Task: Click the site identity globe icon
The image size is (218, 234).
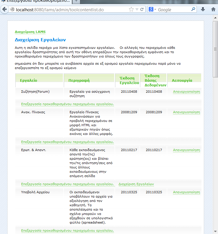Action: 12,10
